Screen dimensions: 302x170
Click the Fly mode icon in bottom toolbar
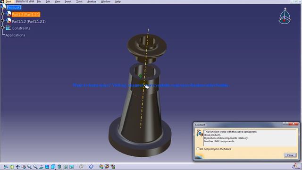pyautogui.click(x=6, y=167)
